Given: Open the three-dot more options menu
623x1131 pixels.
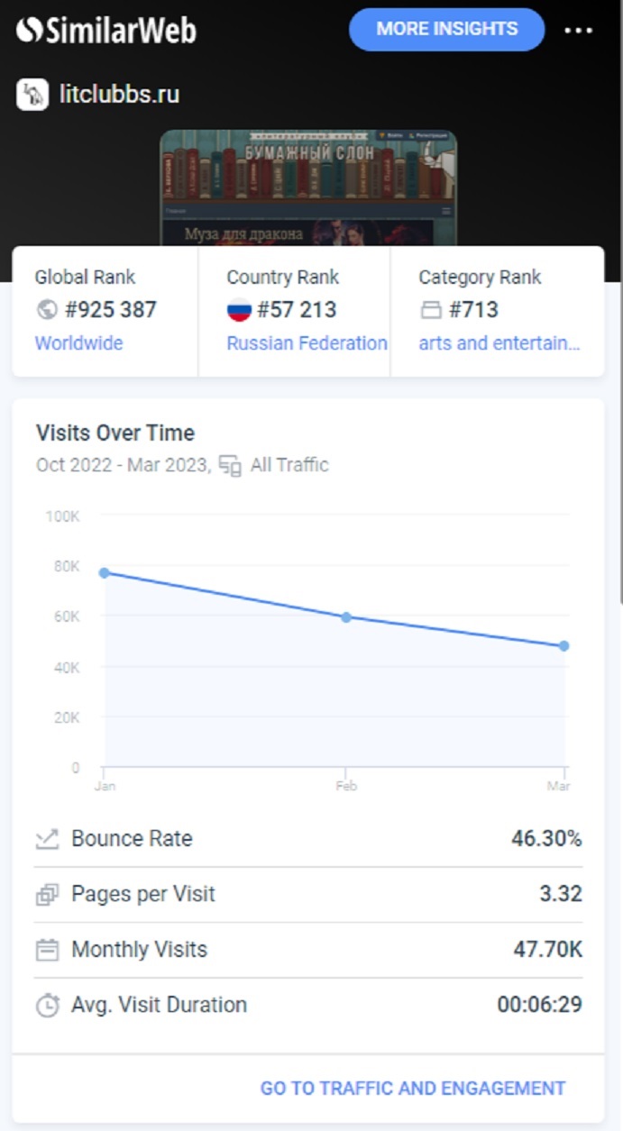Looking at the screenshot, I should coord(579,30).
